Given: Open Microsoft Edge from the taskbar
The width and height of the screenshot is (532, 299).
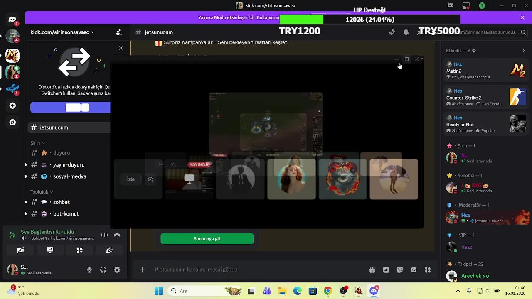Looking at the screenshot, I should click(298, 291).
